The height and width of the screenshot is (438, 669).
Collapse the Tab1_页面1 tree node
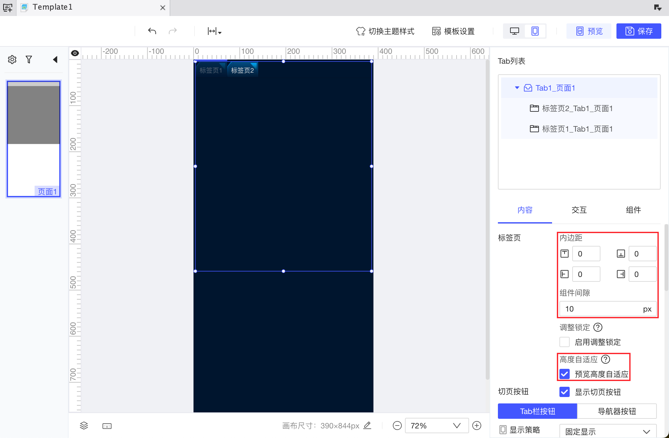pyautogui.click(x=517, y=88)
